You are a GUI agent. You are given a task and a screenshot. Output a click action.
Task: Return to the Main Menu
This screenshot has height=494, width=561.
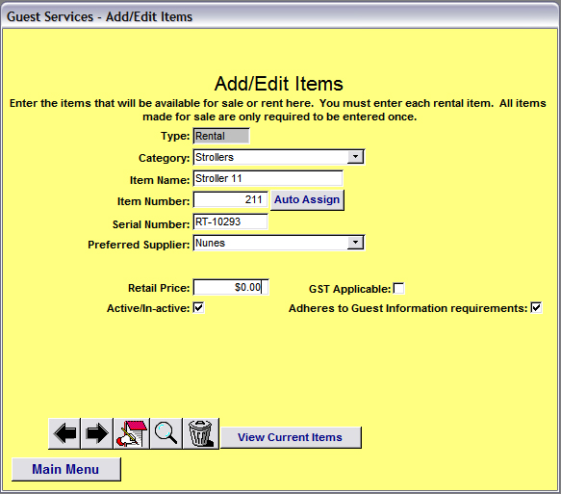pyautogui.click(x=66, y=469)
